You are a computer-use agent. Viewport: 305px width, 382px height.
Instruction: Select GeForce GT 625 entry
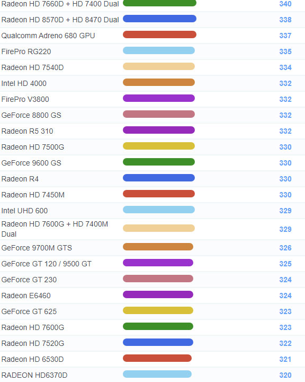29,311
